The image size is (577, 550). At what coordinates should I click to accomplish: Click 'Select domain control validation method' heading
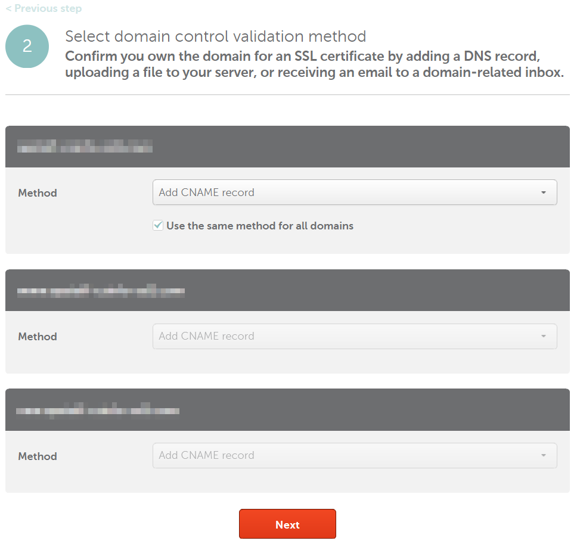coord(216,36)
